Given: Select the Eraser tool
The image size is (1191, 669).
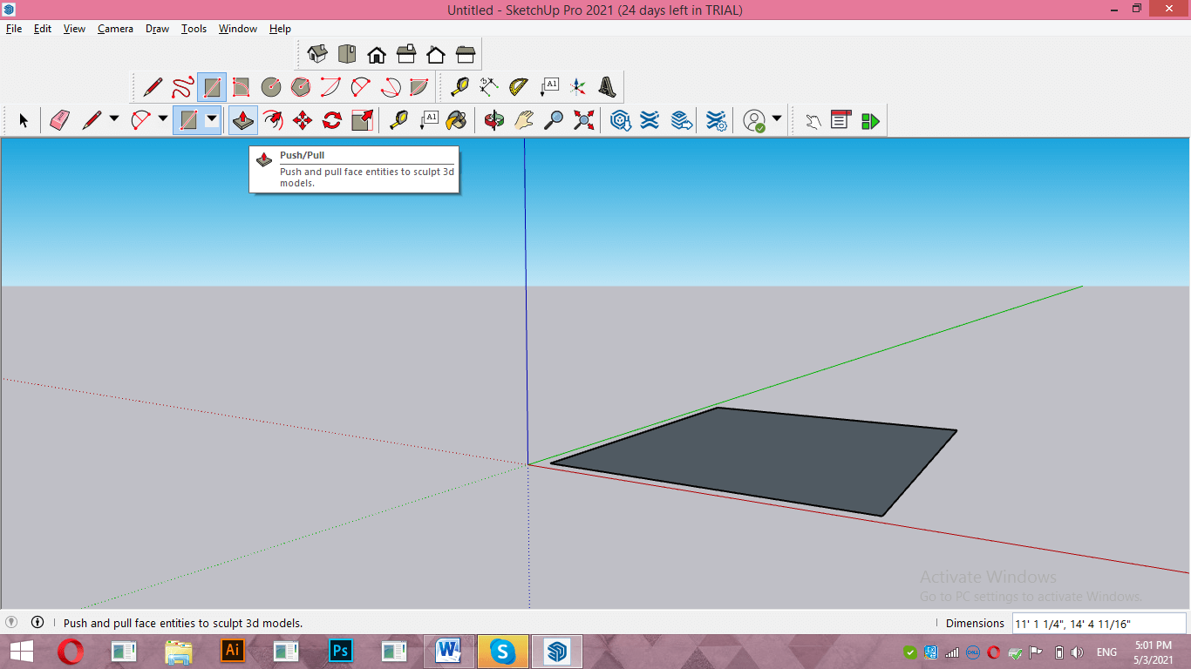Looking at the screenshot, I should (59, 120).
